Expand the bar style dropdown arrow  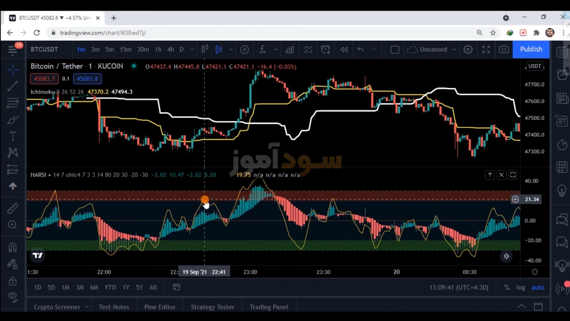(231, 50)
